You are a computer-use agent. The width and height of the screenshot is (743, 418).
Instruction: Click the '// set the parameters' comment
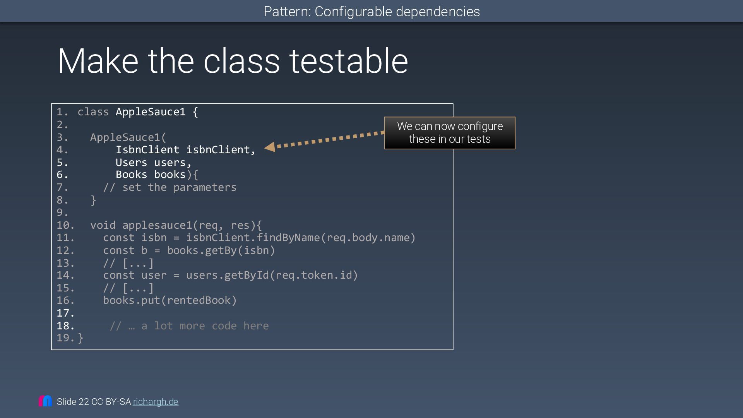[x=170, y=187]
